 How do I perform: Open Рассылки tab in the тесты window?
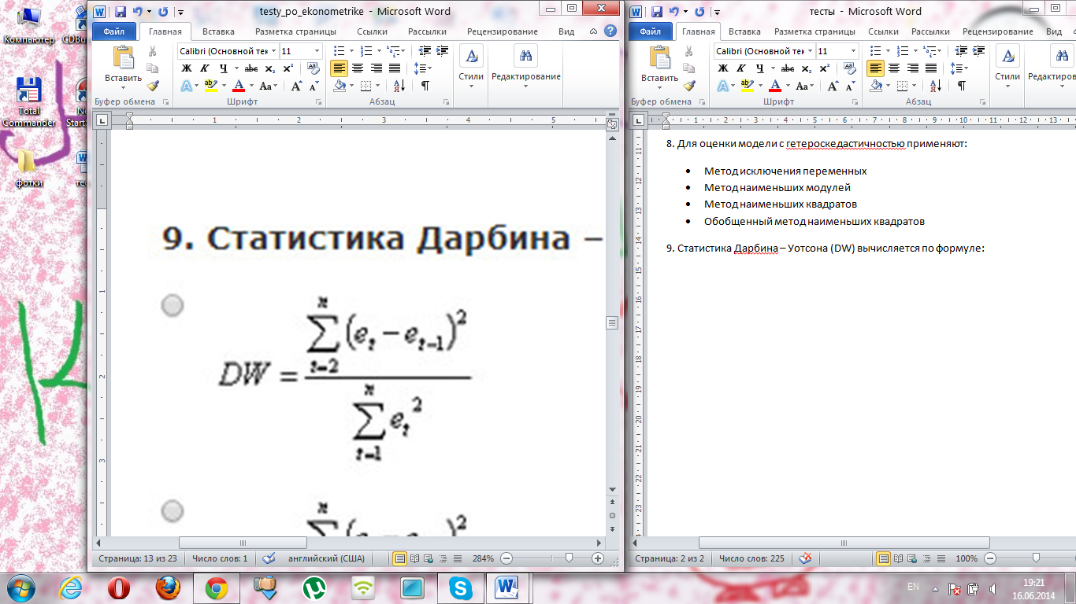[x=930, y=31]
